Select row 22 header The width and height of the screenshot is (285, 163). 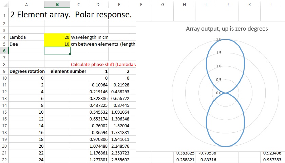coord(4,160)
